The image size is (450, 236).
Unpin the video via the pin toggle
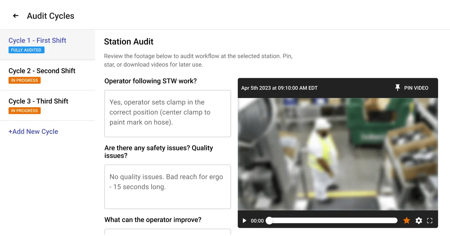398,88
